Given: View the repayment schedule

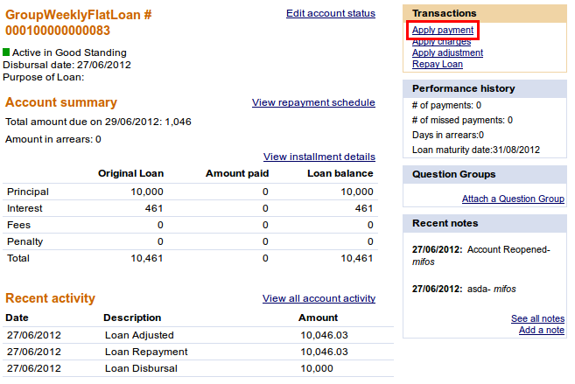Looking at the screenshot, I should 312,102.
